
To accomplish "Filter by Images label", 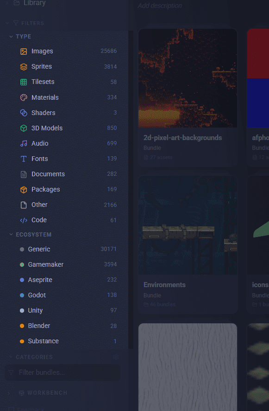I will pyautogui.click(x=42, y=51).
